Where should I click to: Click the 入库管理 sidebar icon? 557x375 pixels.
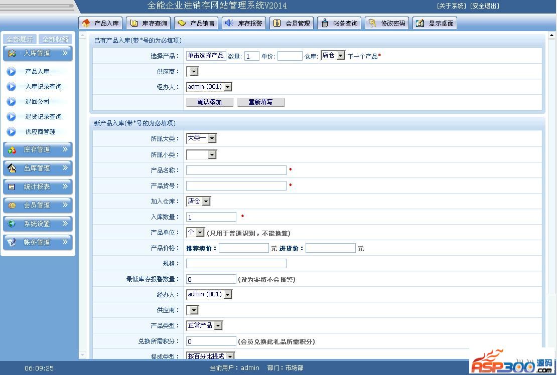[12, 53]
